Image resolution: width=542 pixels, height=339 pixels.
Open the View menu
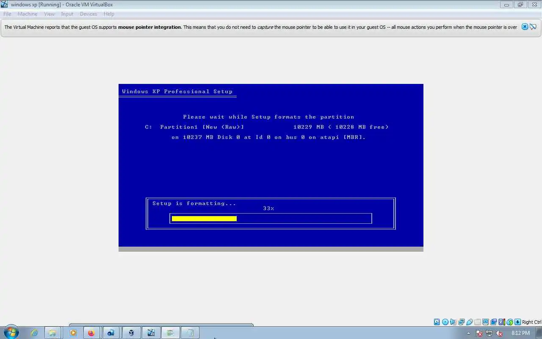49,14
